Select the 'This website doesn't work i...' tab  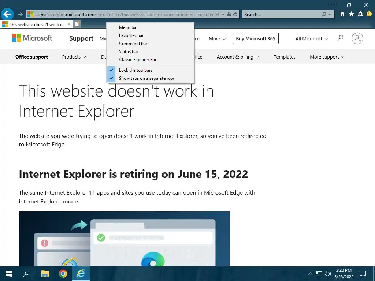(37, 24)
